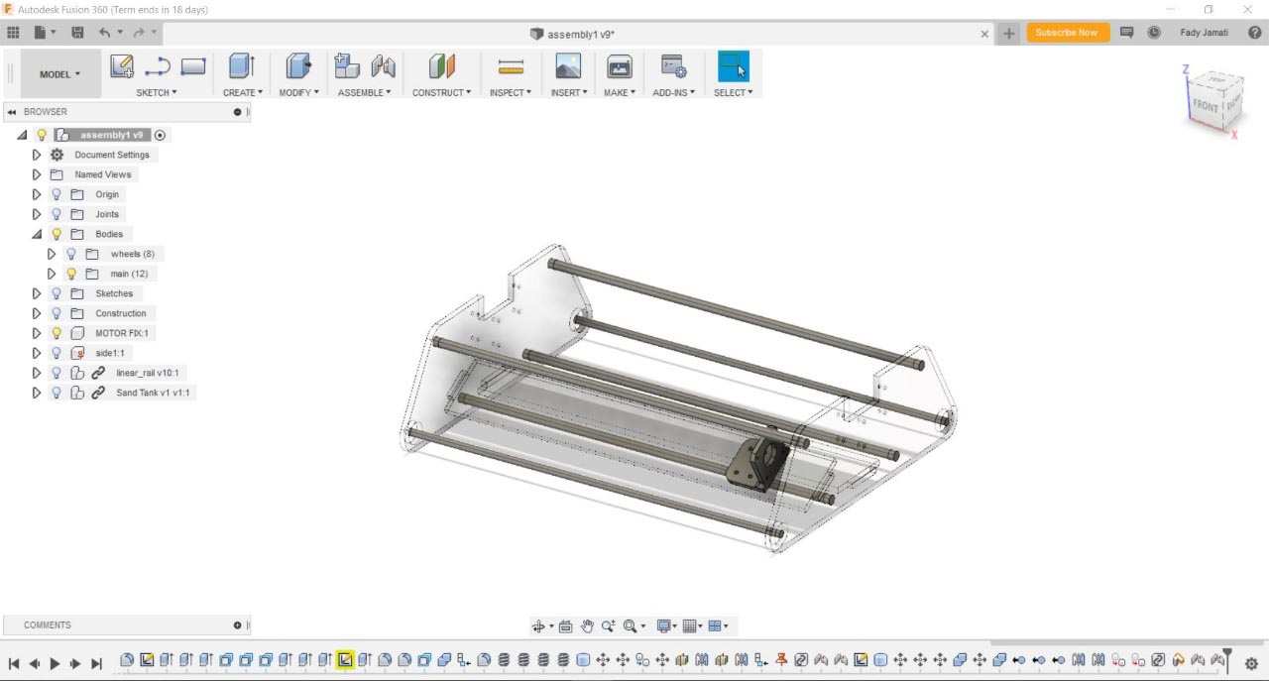Toggle visibility bulb of Joints folder
The image size is (1269, 681).
[57, 214]
